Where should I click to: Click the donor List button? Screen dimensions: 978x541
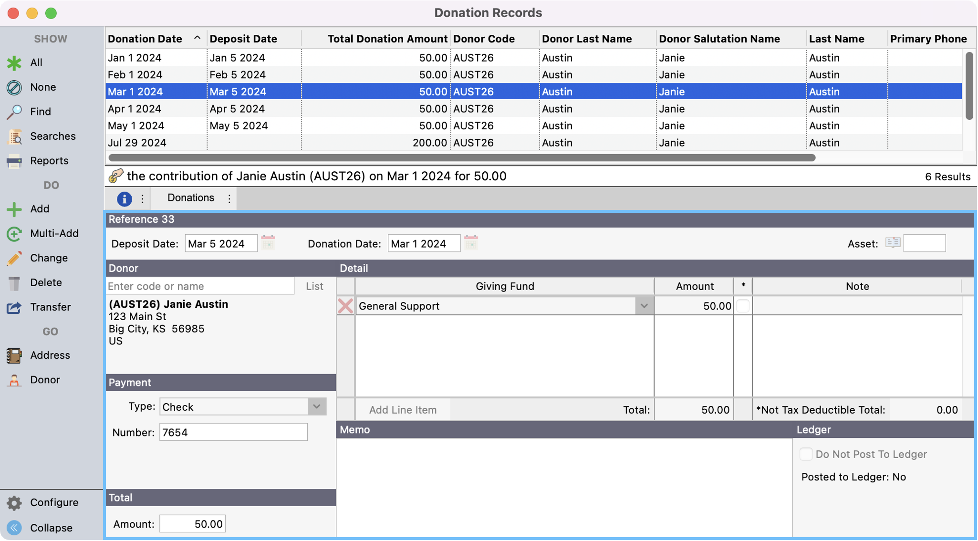click(314, 286)
